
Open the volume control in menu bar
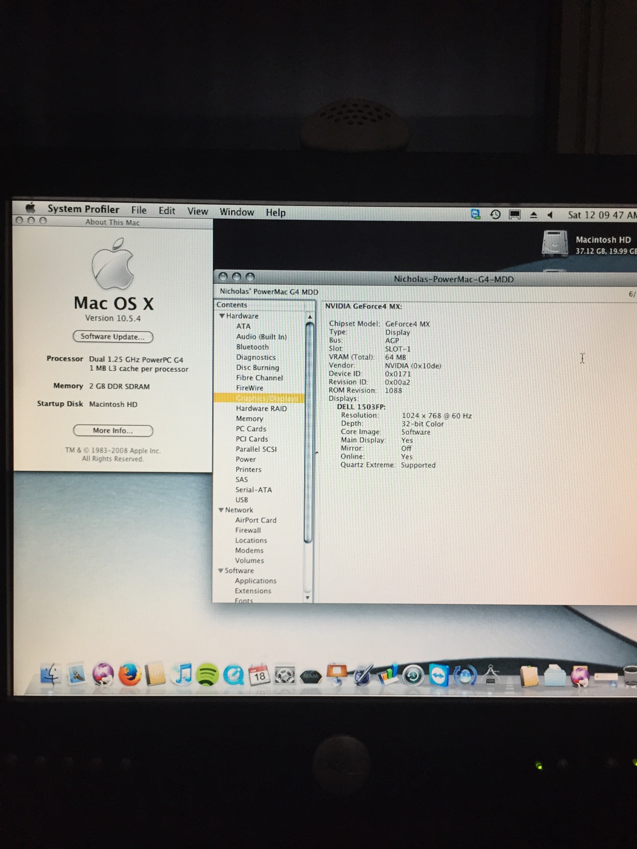550,215
